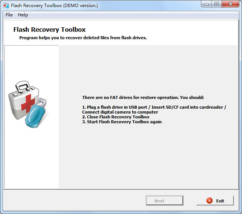242x214 pixels.
Task: Click the no FAT drives message
Action: point(143,97)
